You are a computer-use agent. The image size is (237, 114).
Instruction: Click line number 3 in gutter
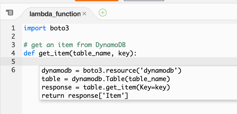[13, 45]
